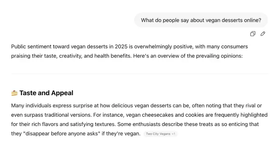Click the Taste and Appeal heading
The image size is (277, 151).
(x=46, y=93)
